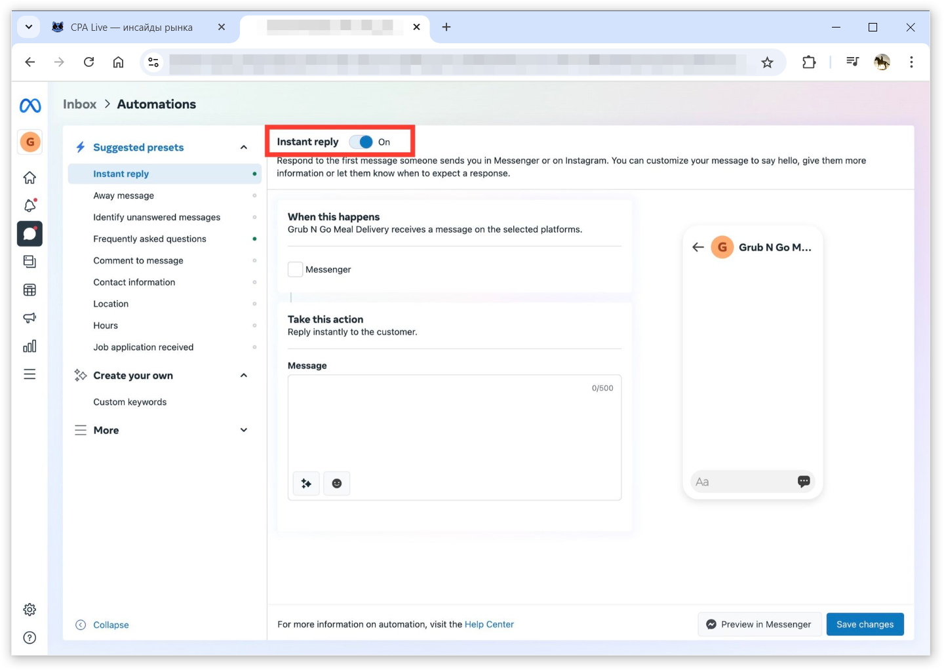Open a new browser tab
Viewport: 944px width, 670px height.
tap(446, 27)
